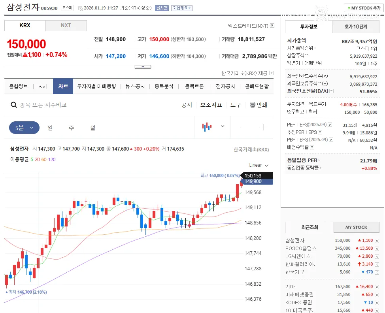Click the magnifier search icon

click(14, 105)
